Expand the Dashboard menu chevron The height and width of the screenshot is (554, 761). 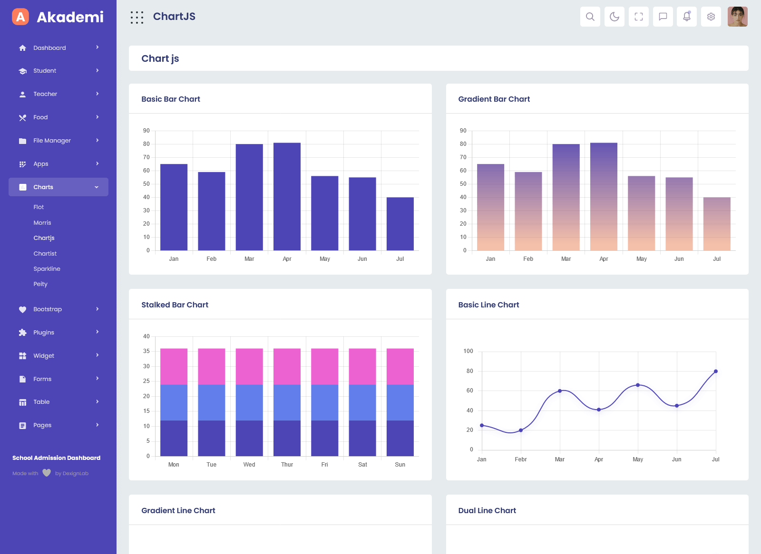click(x=97, y=48)
